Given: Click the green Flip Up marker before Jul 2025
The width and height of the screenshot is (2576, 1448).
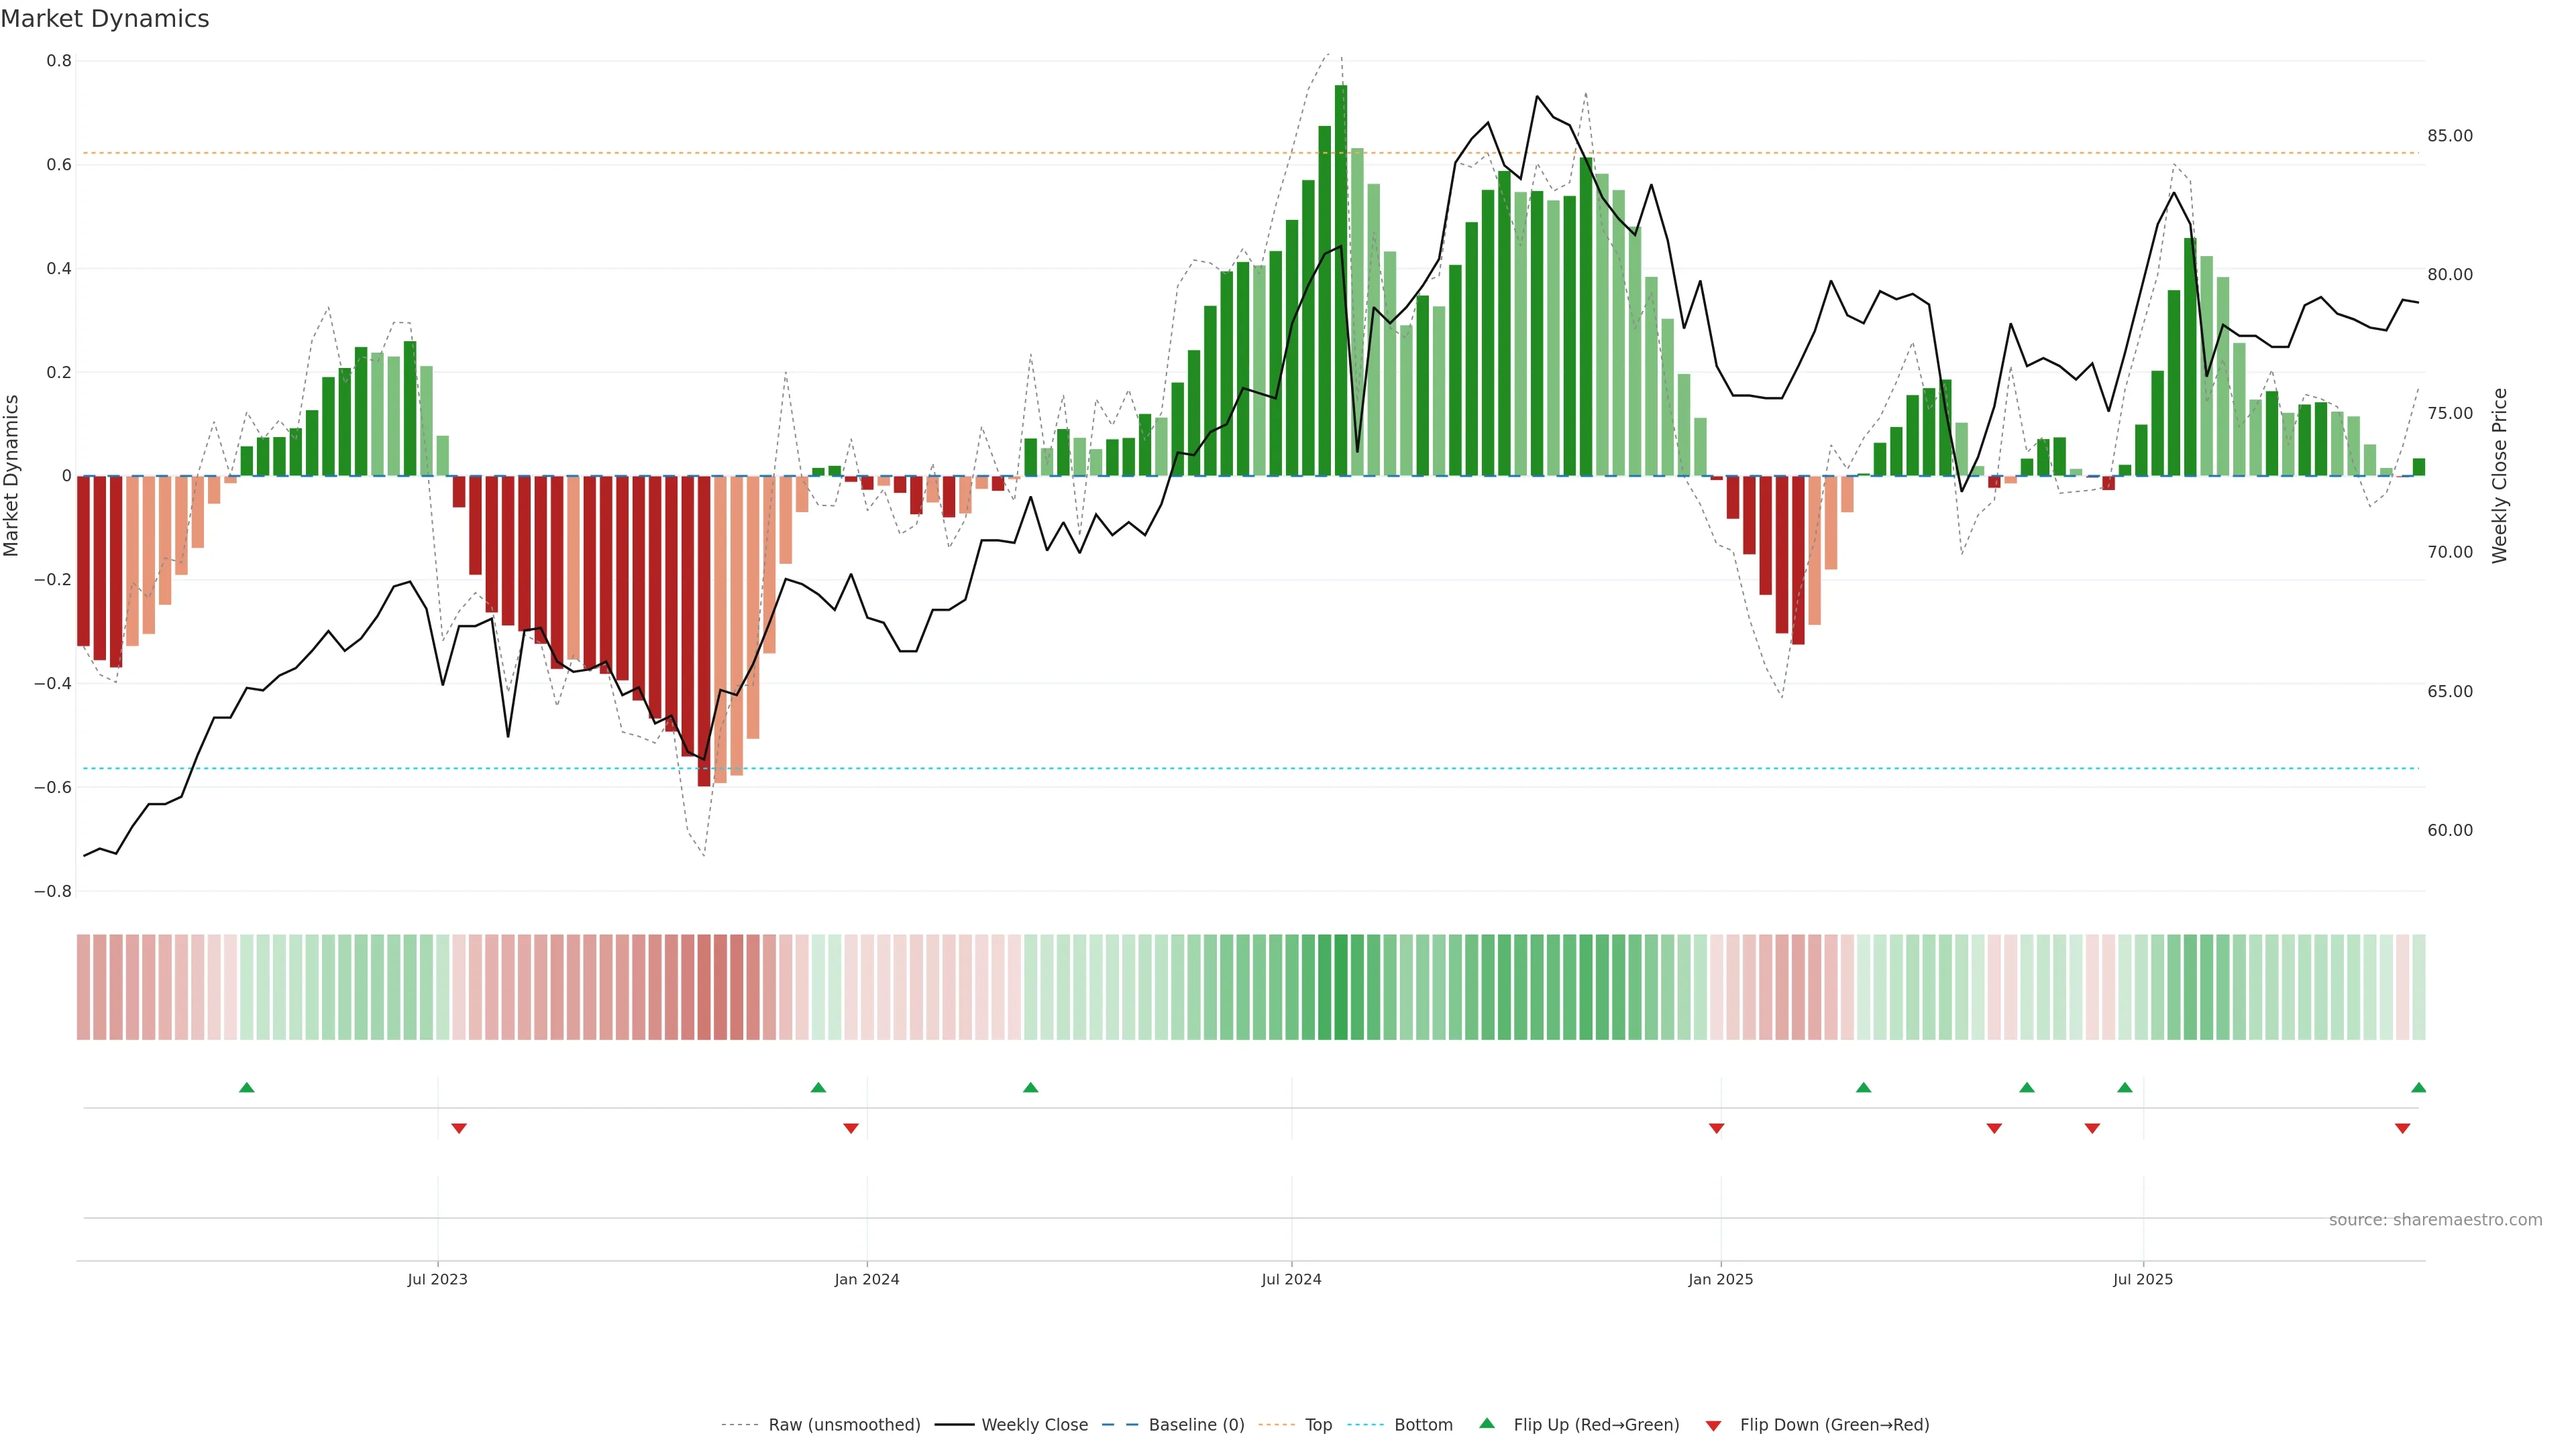Looking at the screenshot, I should coord(2124,1087).
